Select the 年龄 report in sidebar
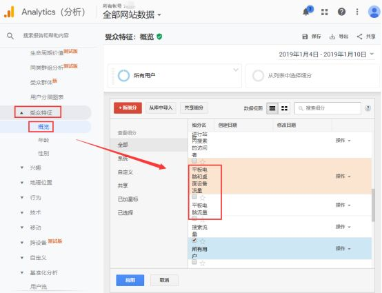 [x=43, y=140]
